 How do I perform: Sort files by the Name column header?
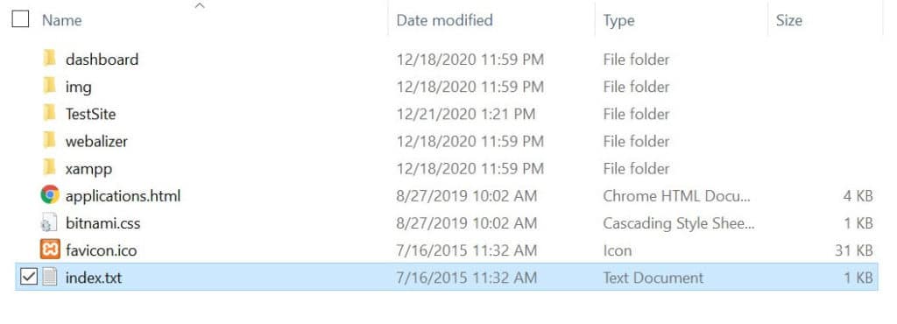click(62, 20)
